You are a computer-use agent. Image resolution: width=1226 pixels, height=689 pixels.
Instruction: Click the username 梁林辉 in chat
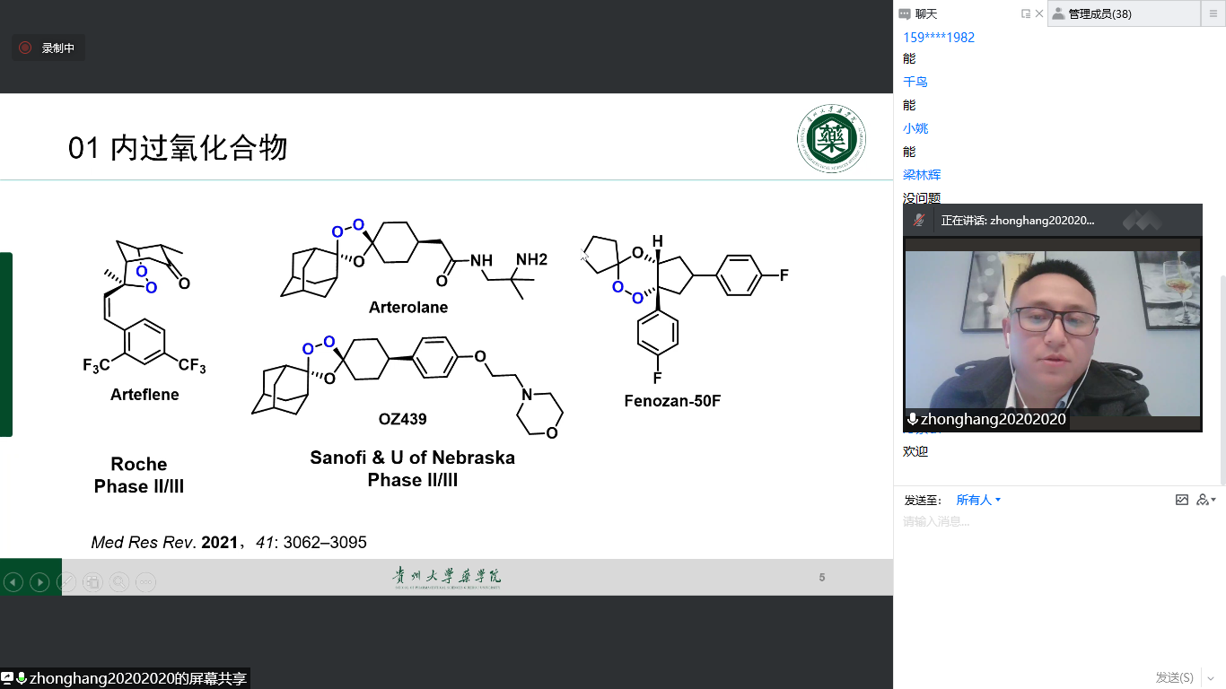pos(922,175)
